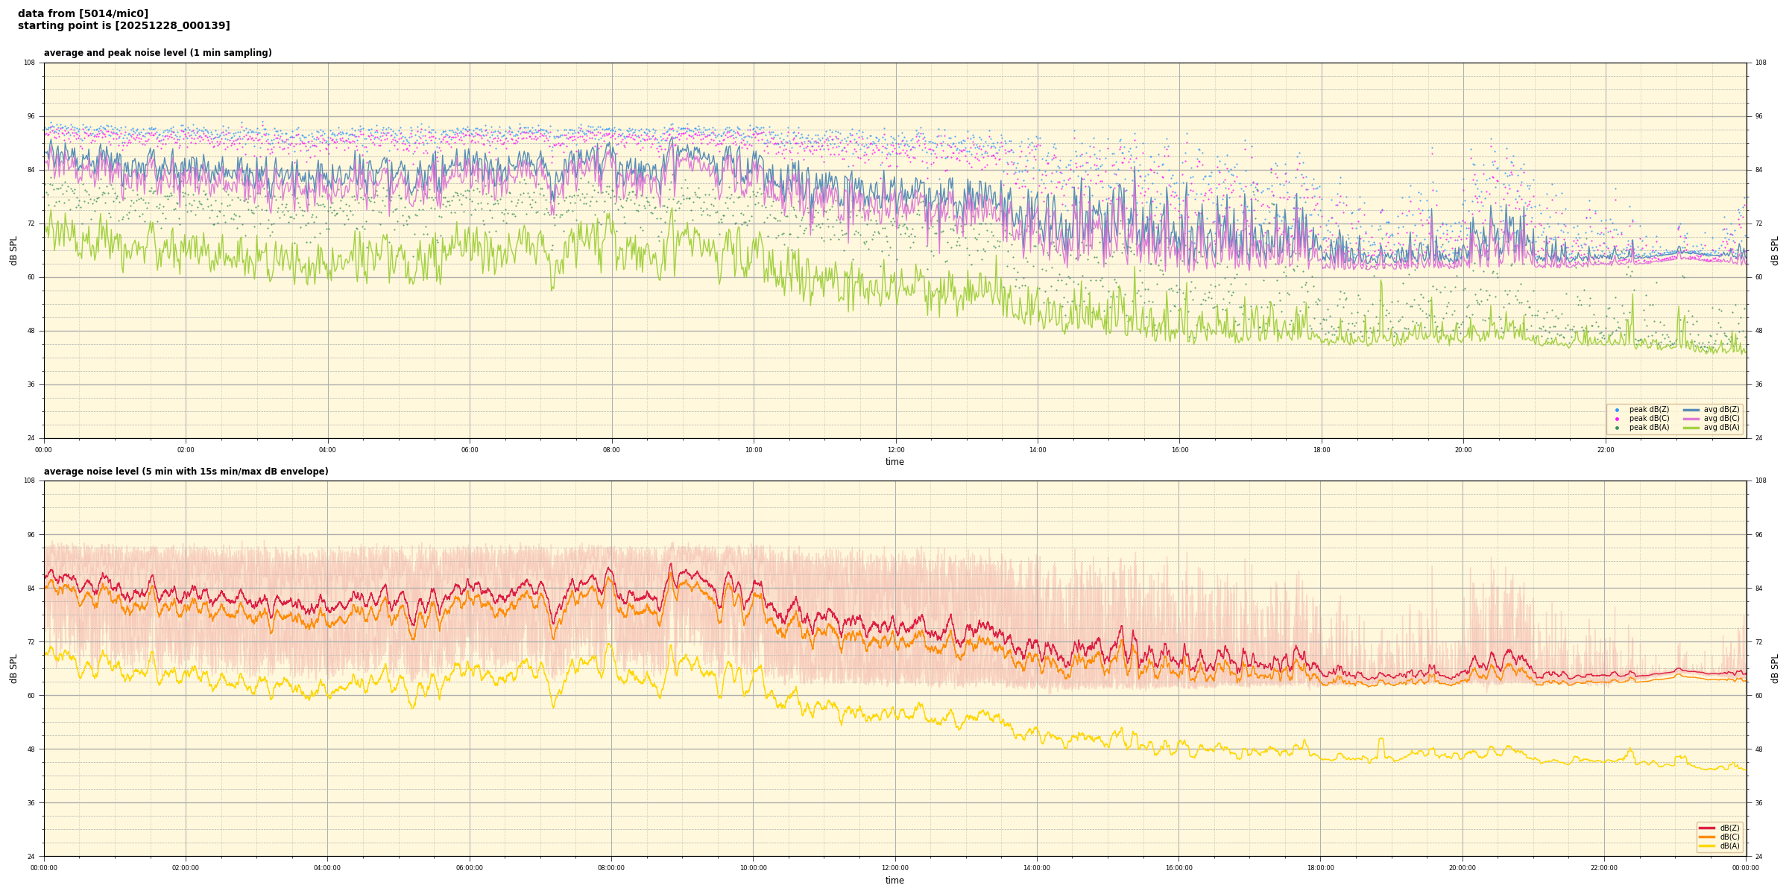The image size is (1789, 894).
Task: Select the 'average noise level (5 min...' chart title
Action: 186,472
